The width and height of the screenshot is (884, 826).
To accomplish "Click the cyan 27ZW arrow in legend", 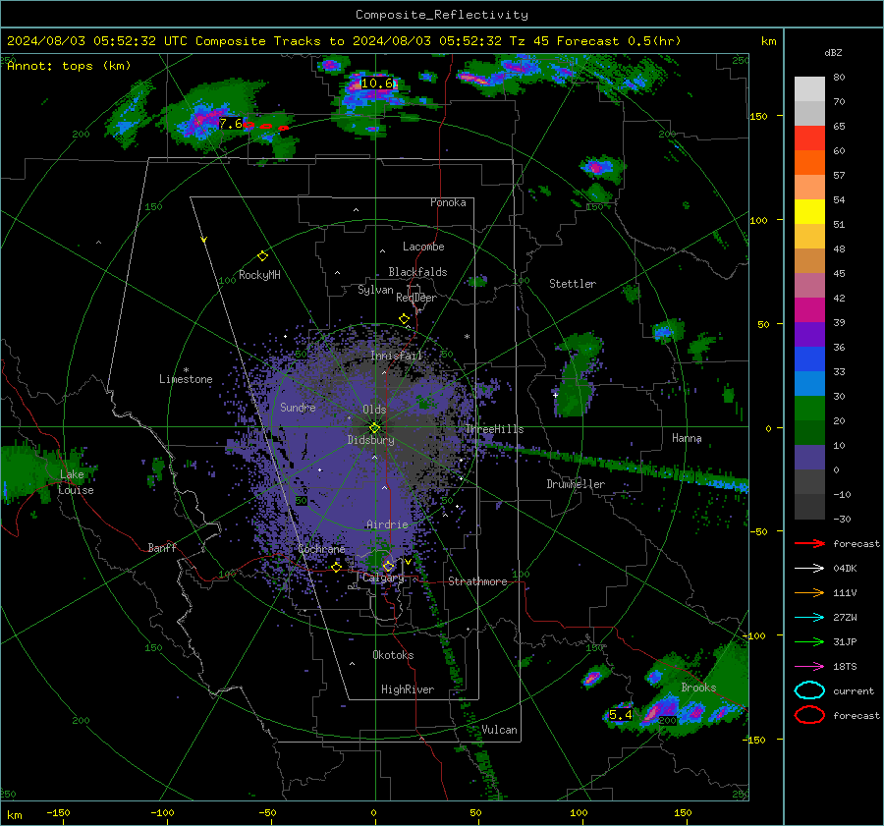I will pos(809,618).
